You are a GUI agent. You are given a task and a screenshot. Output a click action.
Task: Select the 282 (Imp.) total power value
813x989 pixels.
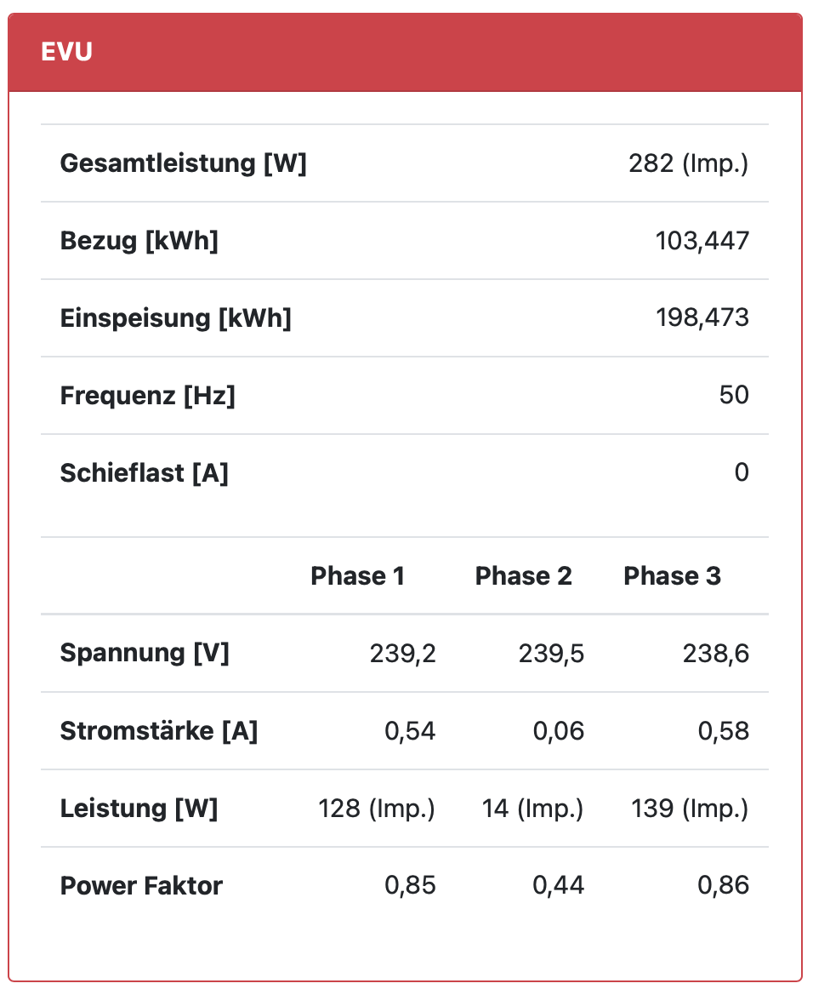pos(688,163)
